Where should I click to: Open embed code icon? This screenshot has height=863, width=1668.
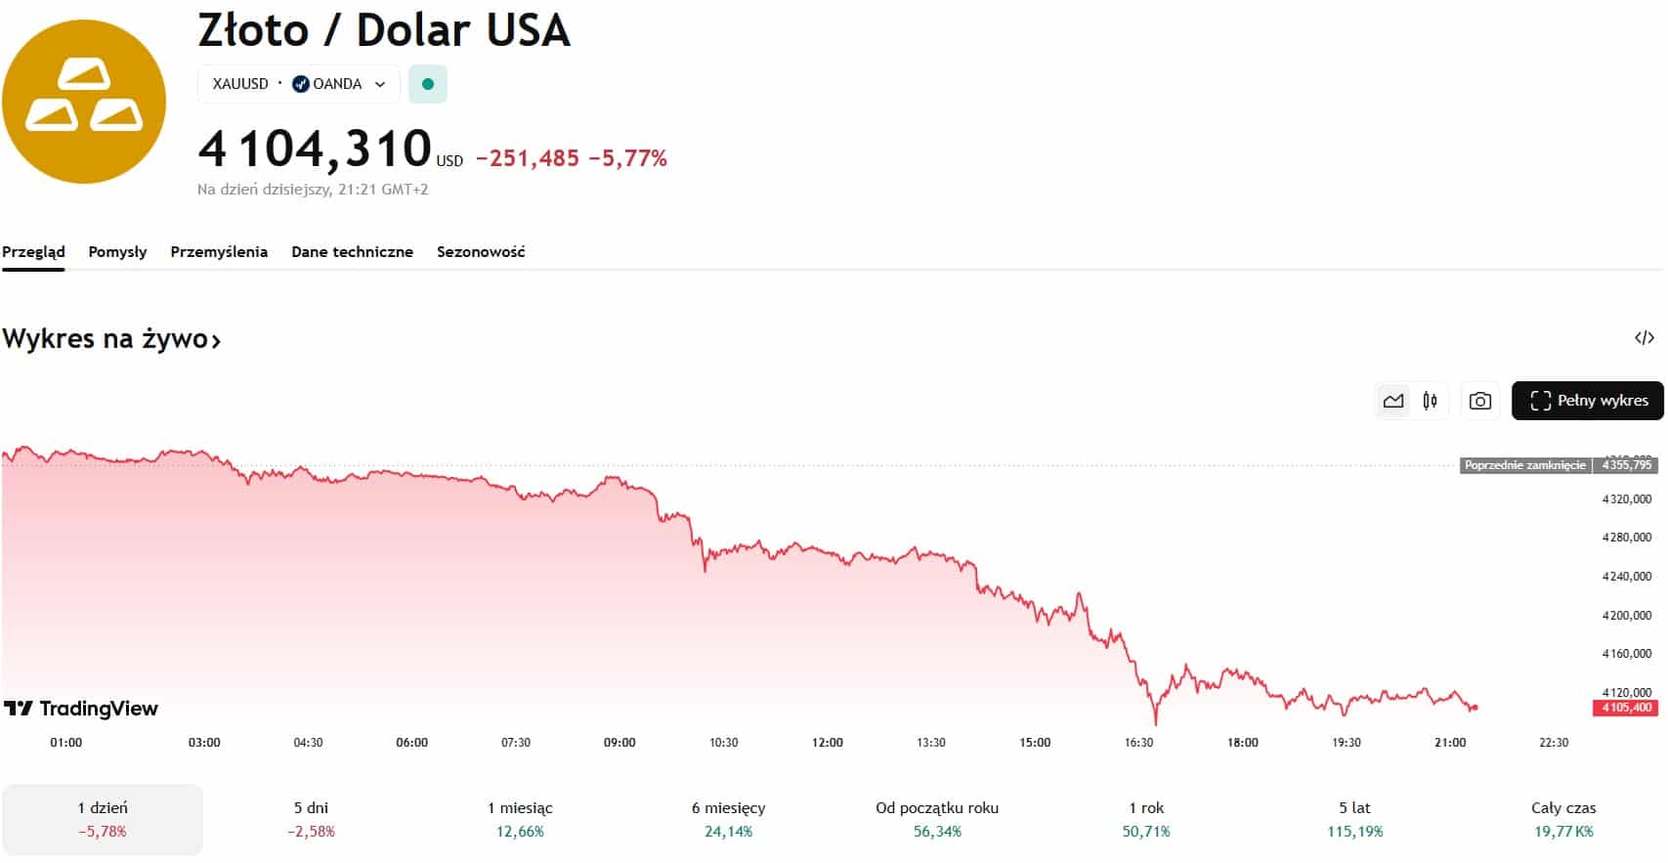click(1645, 338)
